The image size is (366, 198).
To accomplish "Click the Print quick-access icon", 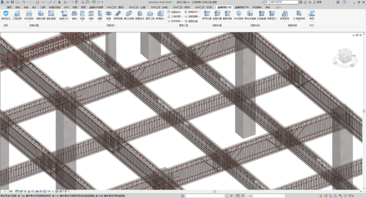I will (37, 2).
